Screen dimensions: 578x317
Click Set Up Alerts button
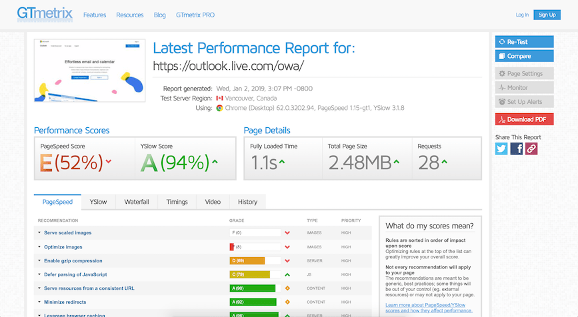pyautogui.click(x=524, y=102)
